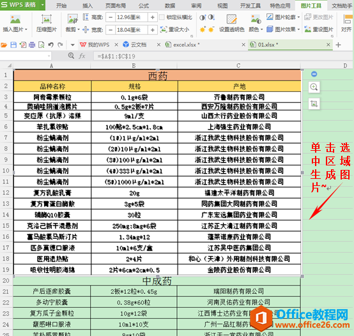The height and width of the screenshot is (336, 354).
Task: Expand the Color (颜色) dropdown arrow
Action: [261, 29]
